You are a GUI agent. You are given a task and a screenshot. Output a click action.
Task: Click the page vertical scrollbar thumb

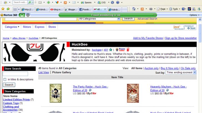(200, 33)
